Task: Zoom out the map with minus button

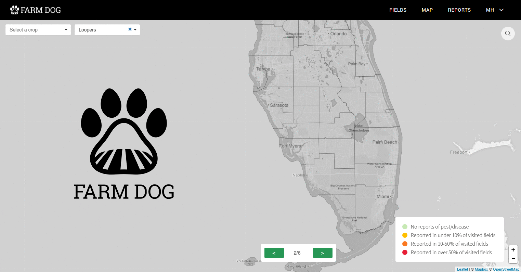Action: pyautogui.click(x=513, y=259)
